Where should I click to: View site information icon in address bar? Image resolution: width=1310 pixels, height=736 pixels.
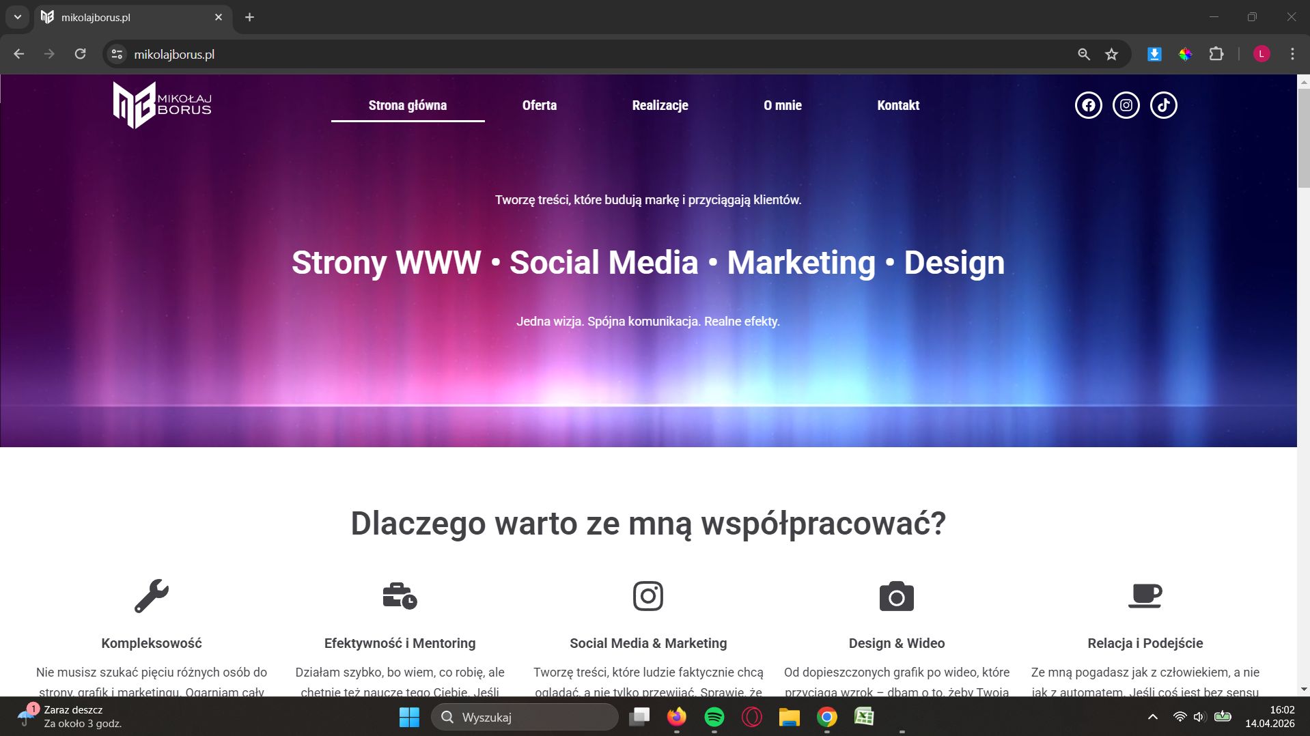117,54
